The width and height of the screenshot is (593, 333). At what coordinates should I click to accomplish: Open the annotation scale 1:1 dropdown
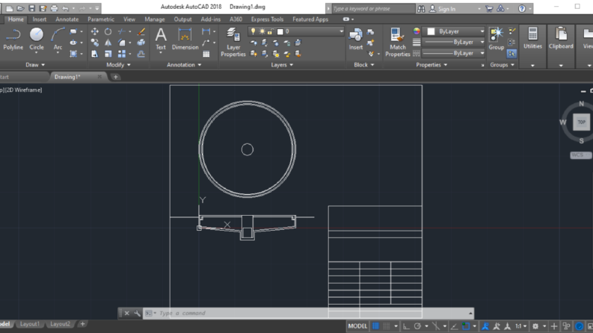[x=520, y=326]
